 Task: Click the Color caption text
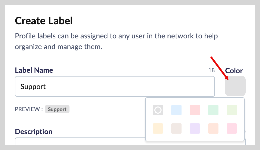[234, 71]
